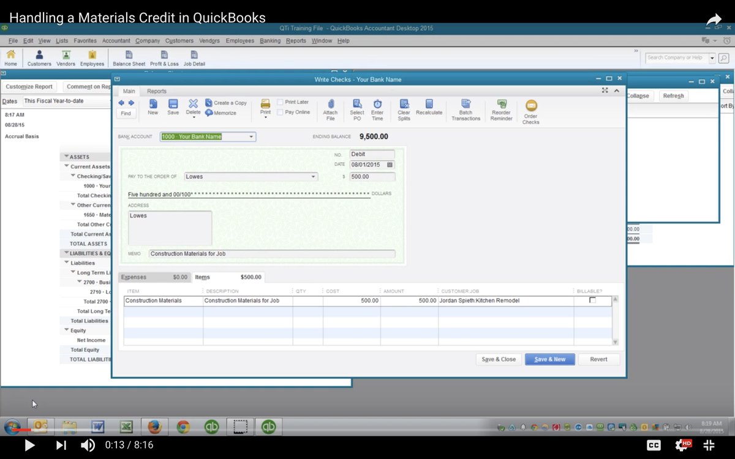The height and width of the screenshot is (459, 735).
Task: Open the Lists menu
Action: point(62,41)
